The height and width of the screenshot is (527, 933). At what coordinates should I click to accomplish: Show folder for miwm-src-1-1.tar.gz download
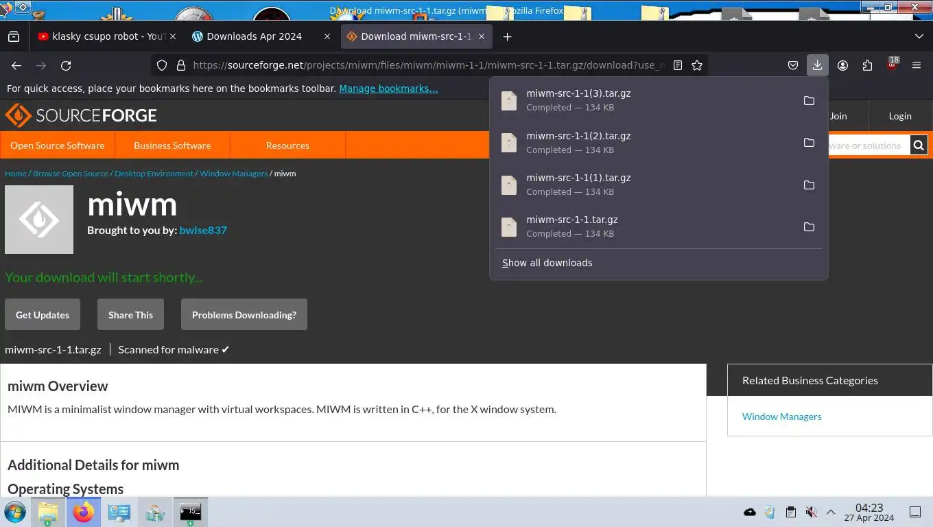[x=809, y=226]
